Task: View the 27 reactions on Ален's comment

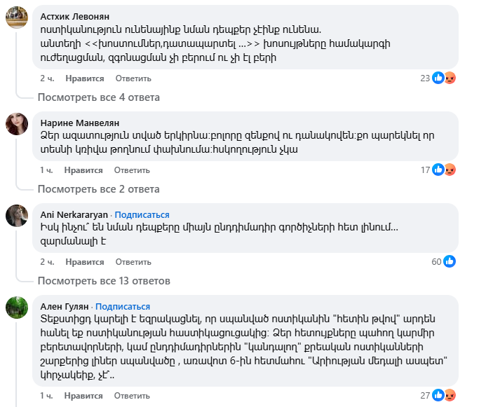Action: 438,396
